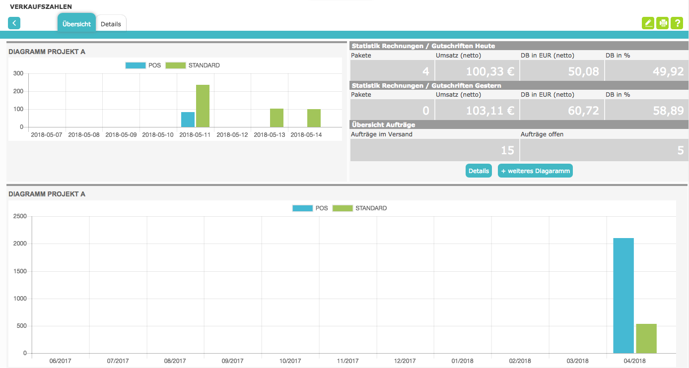Click the tall blue POS bar for 04/2018

623,296
